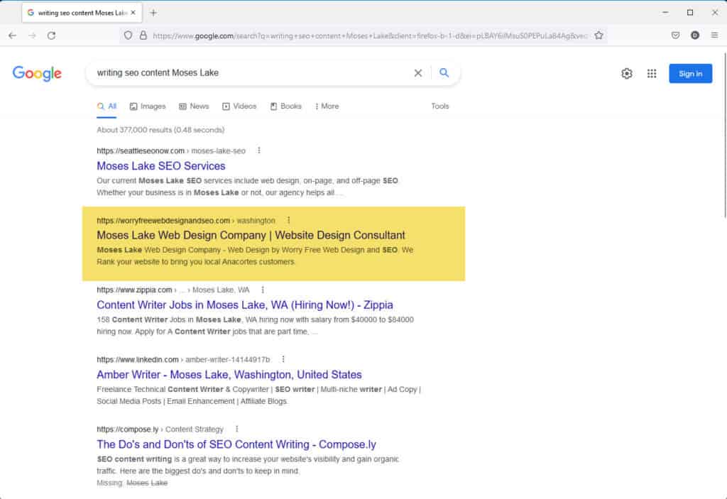Switch to Images results tab

tap(148, 106)
